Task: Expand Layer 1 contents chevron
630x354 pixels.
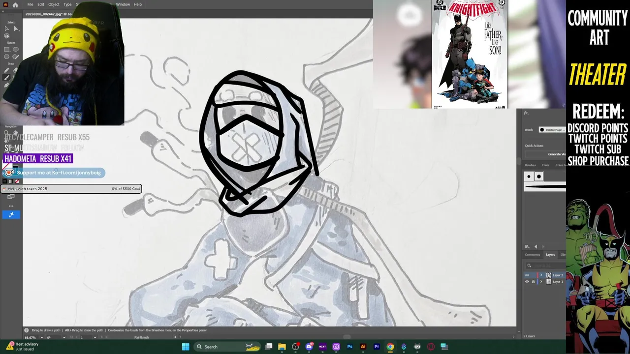Action: click(x=541, y=282)
